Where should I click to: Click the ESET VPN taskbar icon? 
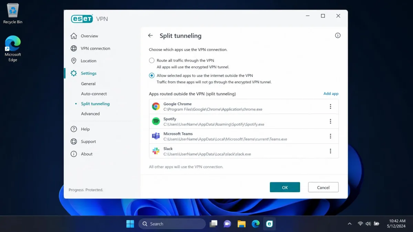pyautogui.click(x=269, y=224)
